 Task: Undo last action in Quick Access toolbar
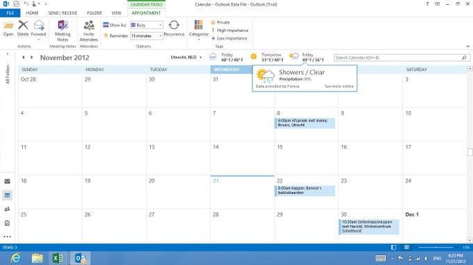coord(26,4)
